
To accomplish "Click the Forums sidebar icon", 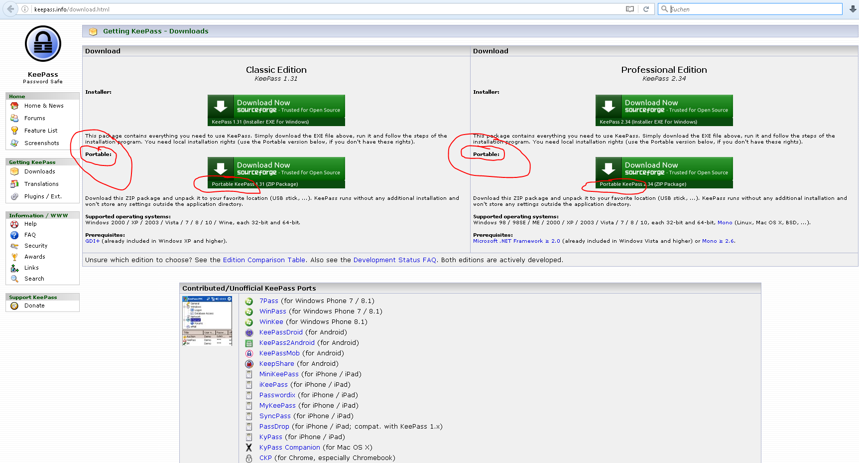I will (x=14, y=118).
